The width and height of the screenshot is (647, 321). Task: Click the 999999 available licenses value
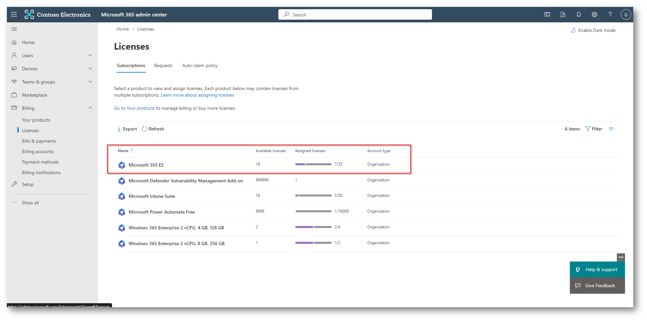coord(262,180)
